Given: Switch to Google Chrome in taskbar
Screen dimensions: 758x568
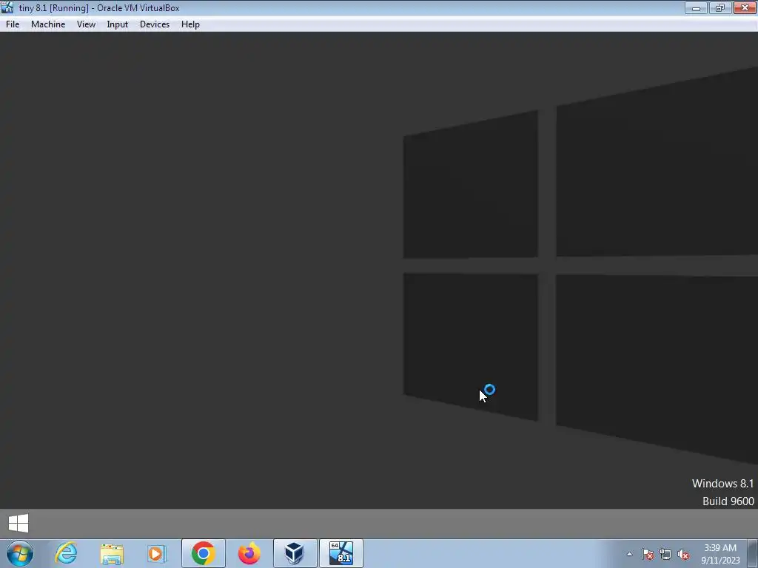Looking at the screenshot, I should pyautogui.click(x=203, y=553).
